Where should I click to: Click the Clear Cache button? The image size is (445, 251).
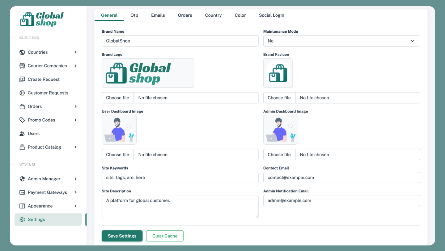[x=165, y=236]
